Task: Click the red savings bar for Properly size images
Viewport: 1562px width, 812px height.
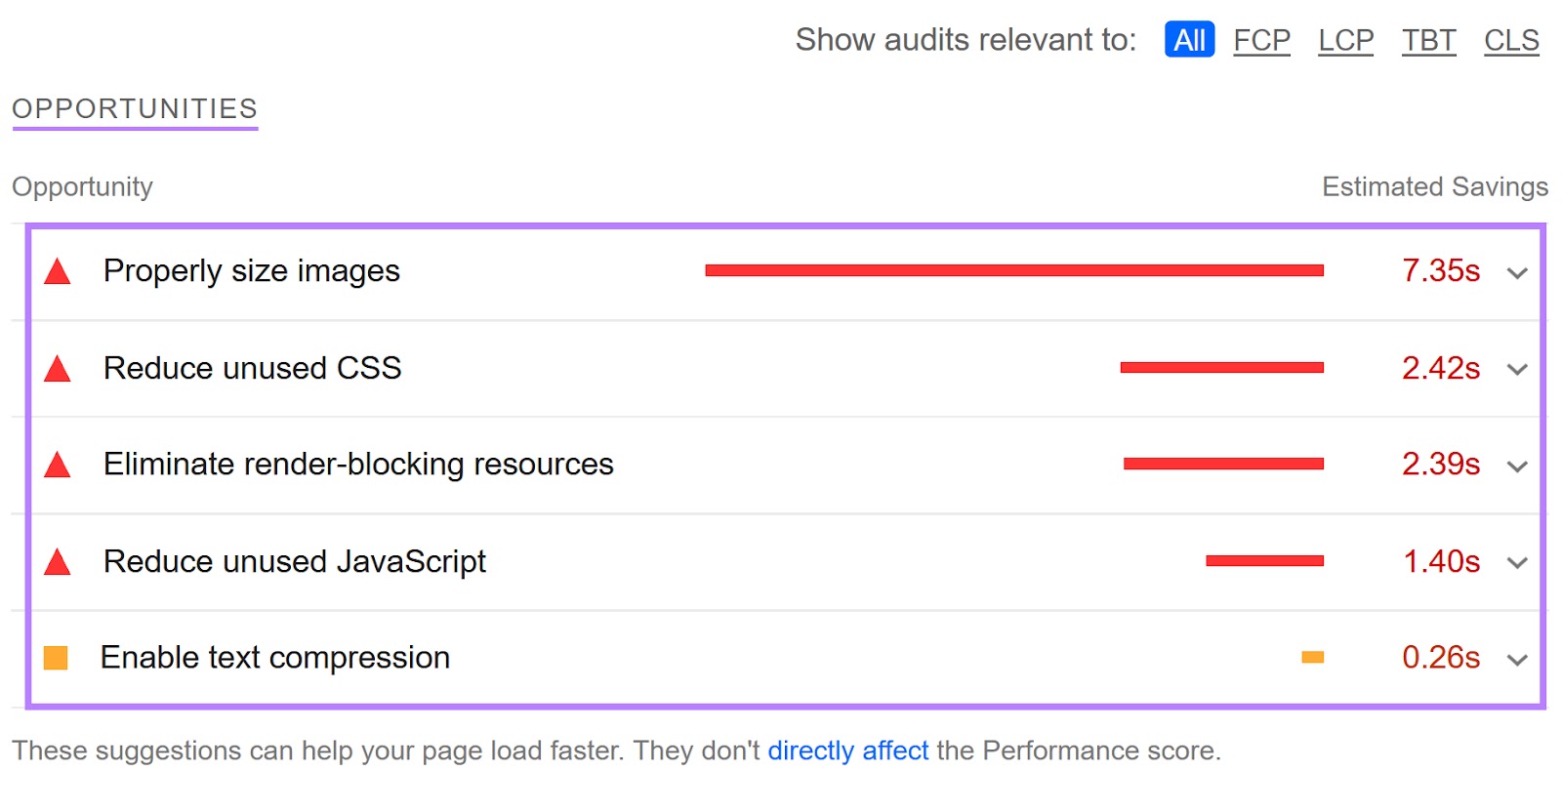Action: point(1015,270)
